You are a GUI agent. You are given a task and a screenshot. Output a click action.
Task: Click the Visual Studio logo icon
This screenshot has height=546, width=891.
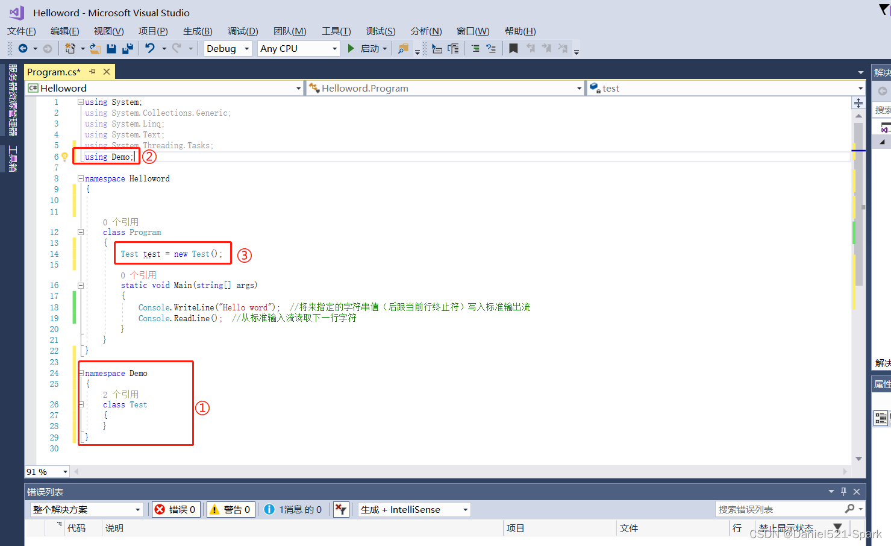[x=17, y=13]
